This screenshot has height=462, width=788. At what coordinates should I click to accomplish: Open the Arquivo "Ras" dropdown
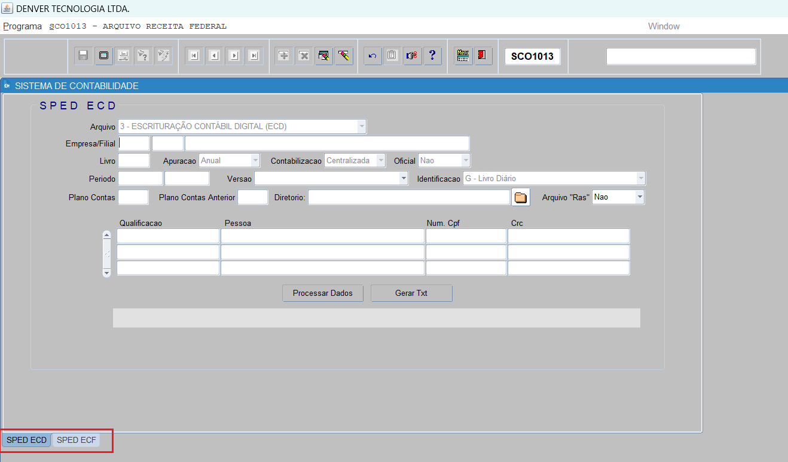(640, 197)
